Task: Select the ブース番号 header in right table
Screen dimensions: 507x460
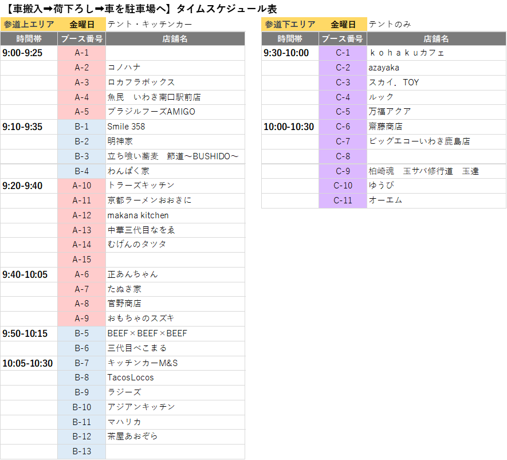Action: point(343,39)
